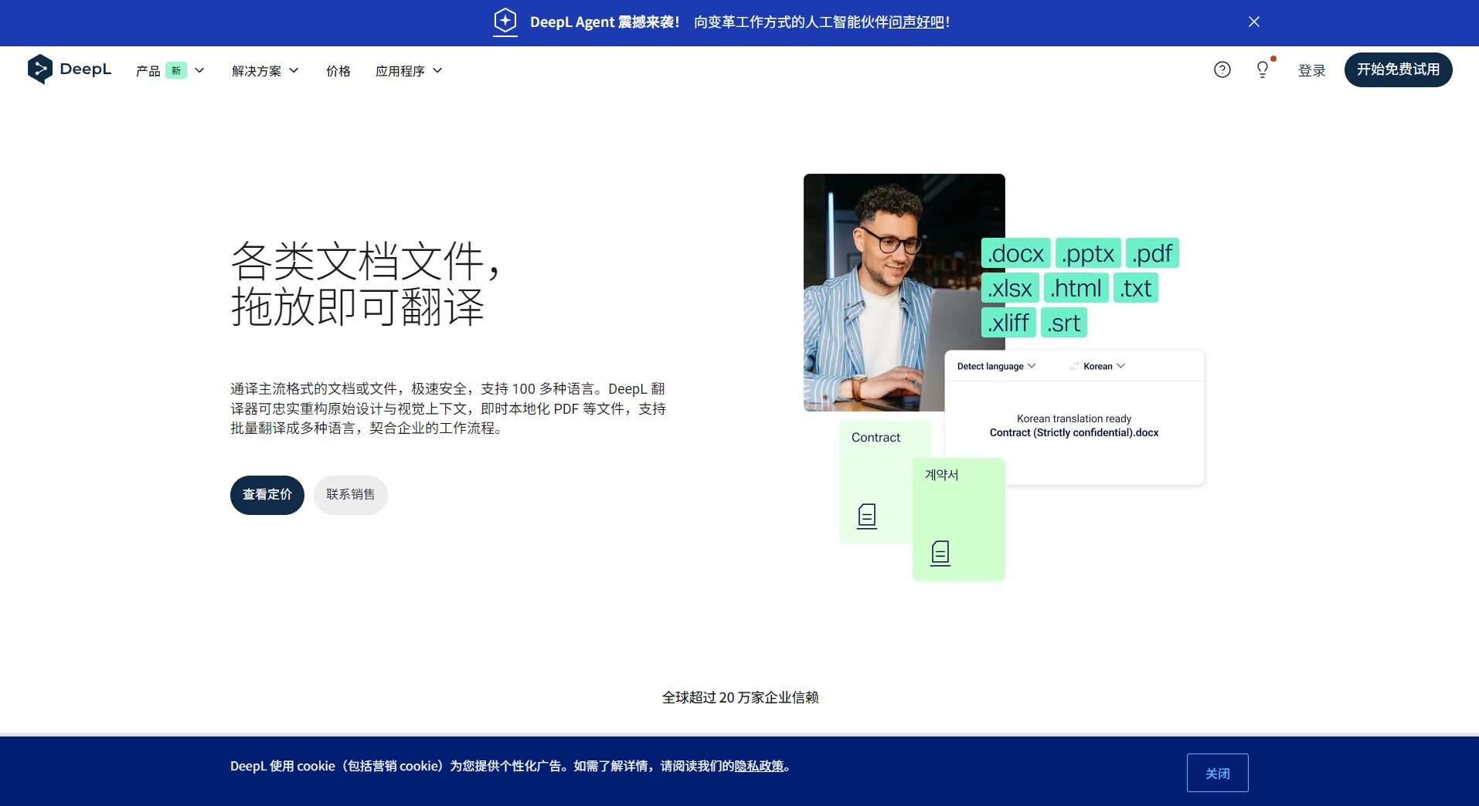This screenshot has width=1479, height=806.
Task: Click the .pdf format tag
Action: pos(1151,252)
